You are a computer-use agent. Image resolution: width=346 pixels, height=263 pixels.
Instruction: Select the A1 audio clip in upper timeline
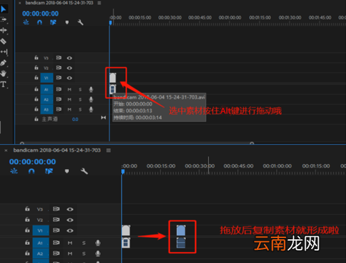click(x=113, y=89)
